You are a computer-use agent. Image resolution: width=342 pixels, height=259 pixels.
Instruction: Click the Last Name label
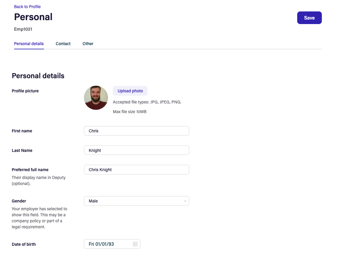coord(22,150)
